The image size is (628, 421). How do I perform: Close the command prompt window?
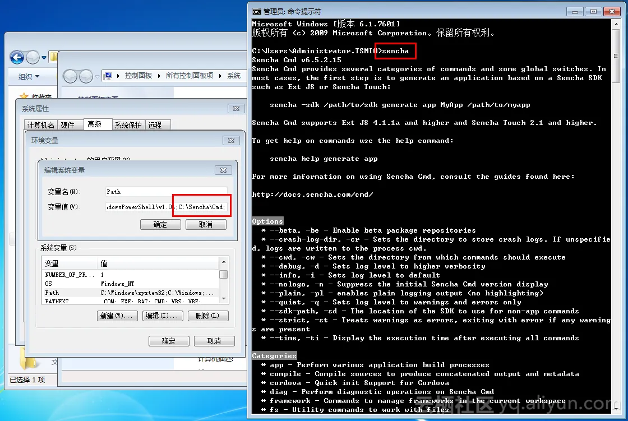coord(612,12)
